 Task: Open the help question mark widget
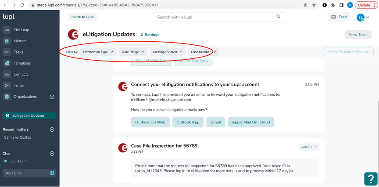pos(371,179)
